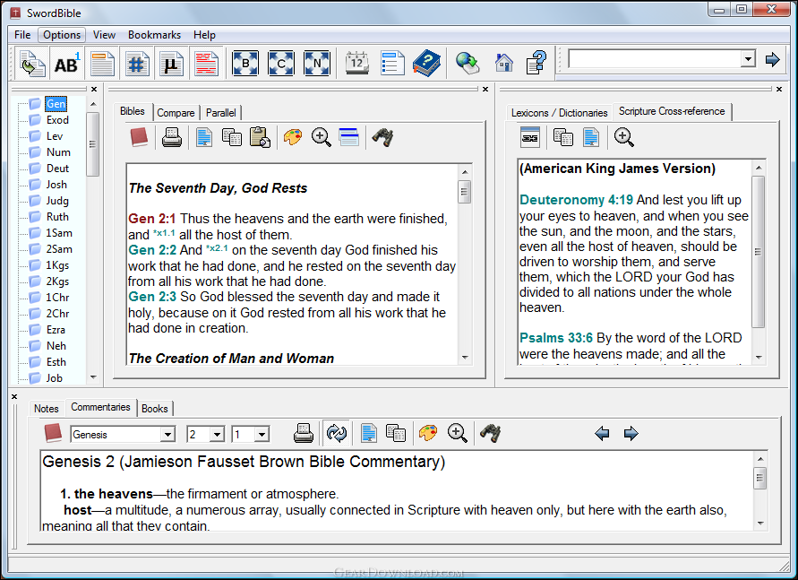Search commentary with the binoculars icon
The image size is (798, 580).
click(x=490, y=433)
